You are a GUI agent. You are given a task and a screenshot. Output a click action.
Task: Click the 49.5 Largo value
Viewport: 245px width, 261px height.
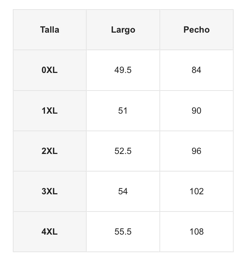(123, 70)
